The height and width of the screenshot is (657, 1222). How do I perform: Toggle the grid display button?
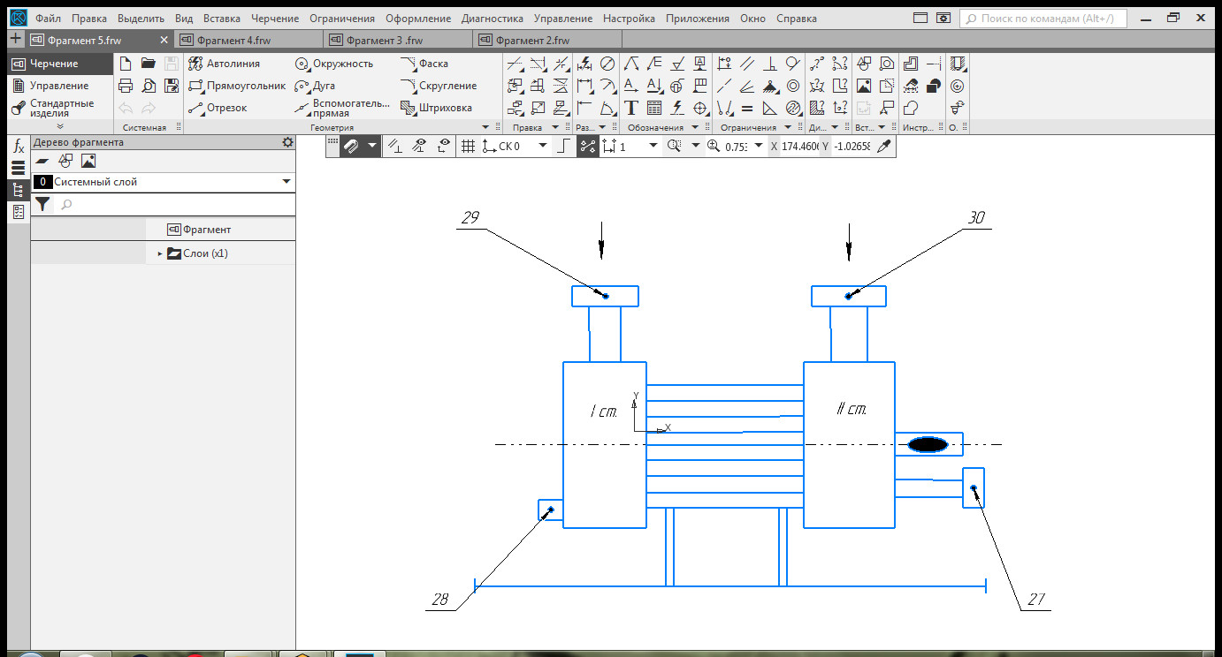pos(470,147)
